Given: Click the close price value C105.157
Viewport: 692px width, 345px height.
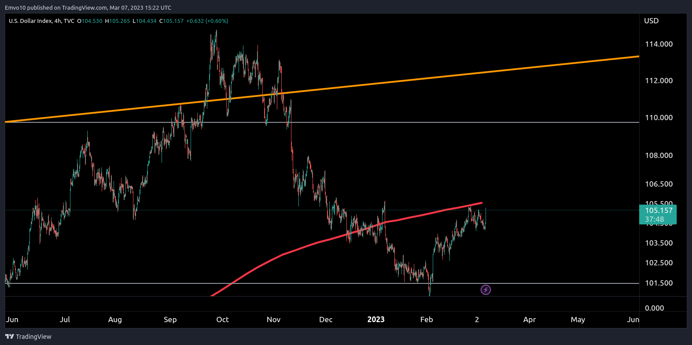Looking at the screenshot, I should [x=171, y=21].
